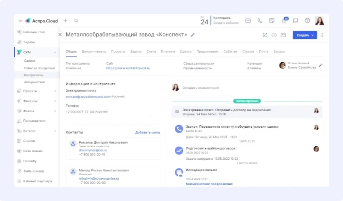Open card in new window icon
Screen dimensions: 343x201
(265, 35)
